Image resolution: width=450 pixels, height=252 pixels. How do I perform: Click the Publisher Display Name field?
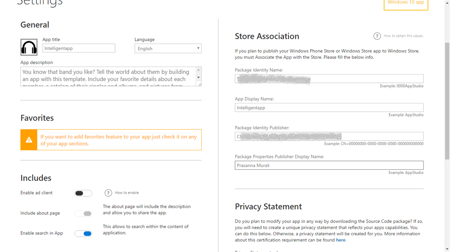329,165
